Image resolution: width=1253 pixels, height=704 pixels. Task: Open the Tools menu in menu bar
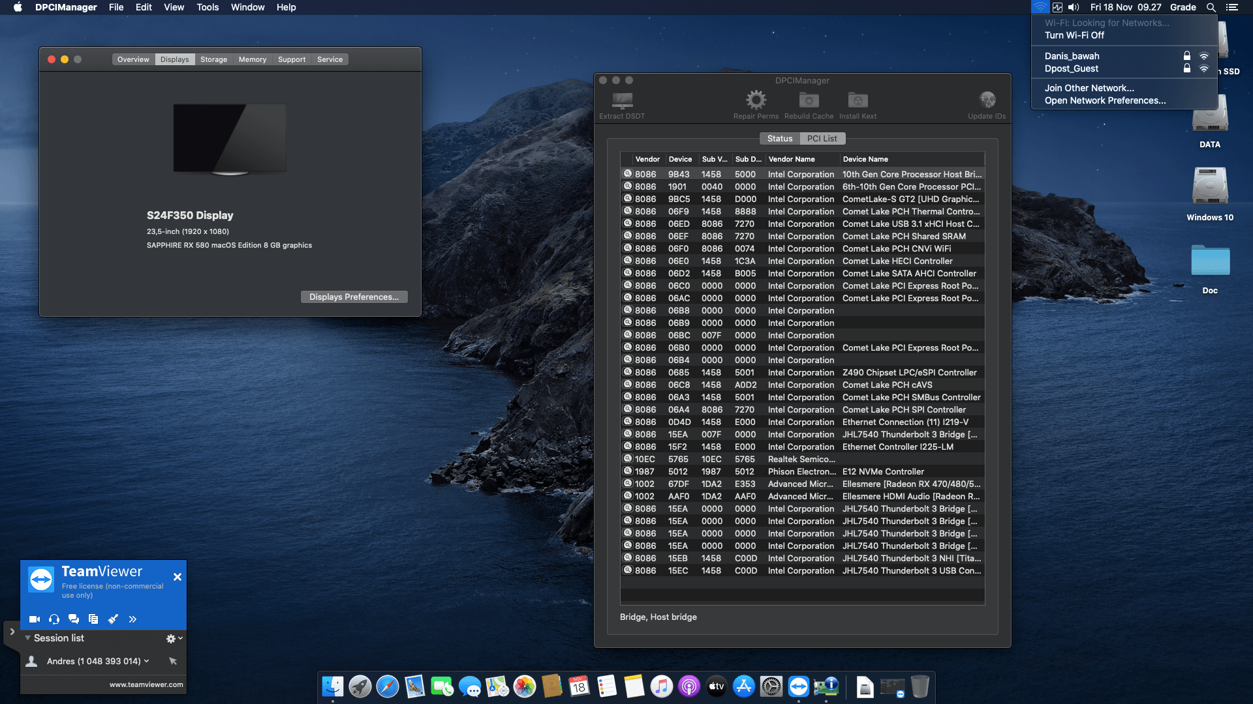tap(208, 7)
